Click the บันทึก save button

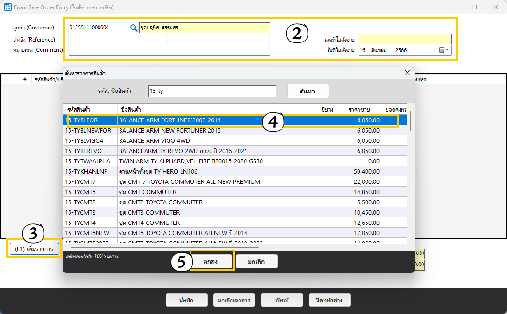(x=186, y=300)
